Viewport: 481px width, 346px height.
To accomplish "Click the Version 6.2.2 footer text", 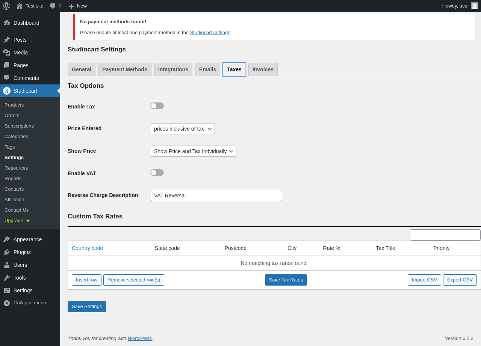I will [459, 338].
